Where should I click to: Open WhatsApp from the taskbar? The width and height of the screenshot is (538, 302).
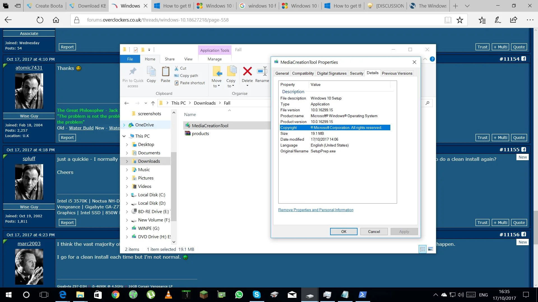pyautogui.click(x=239, y=294)
